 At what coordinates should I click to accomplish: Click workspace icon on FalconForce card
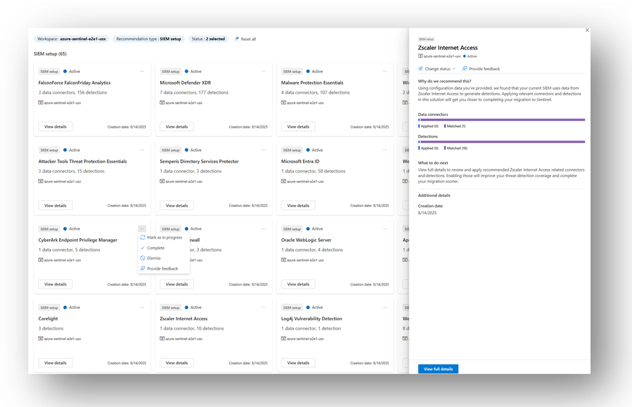click(40, 103)
